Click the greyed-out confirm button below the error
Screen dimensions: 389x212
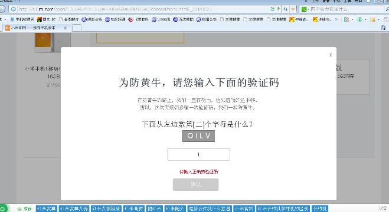196,184
